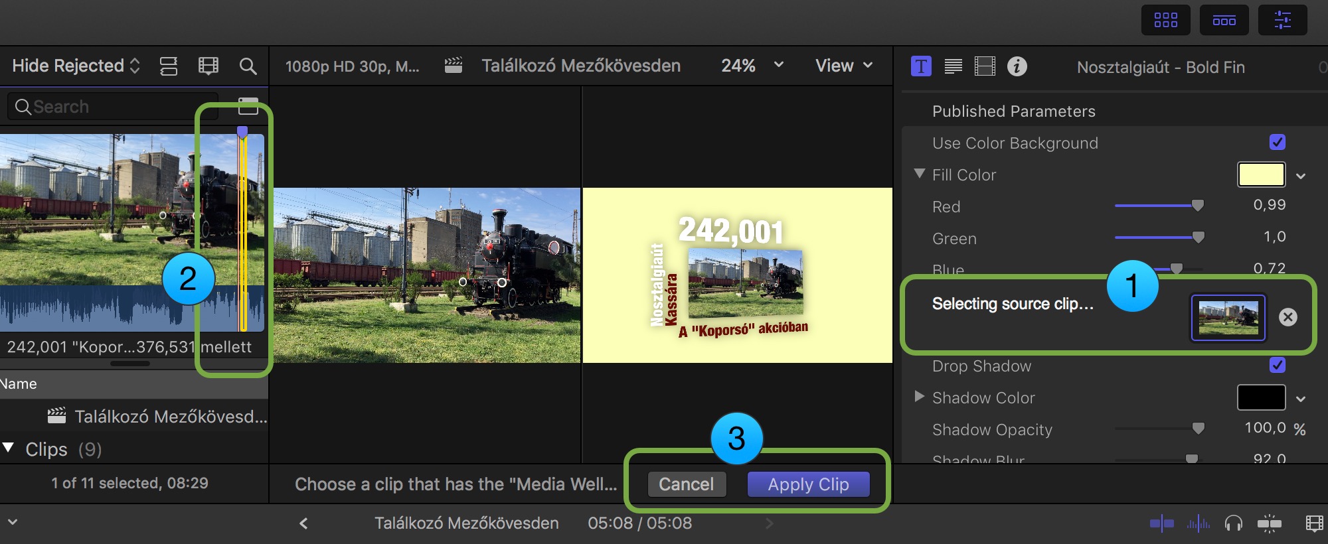Screen dimensions: 1328x544
Task: Toggle the snapping icon in bottom bar
Action: (x=1269, y=523)
